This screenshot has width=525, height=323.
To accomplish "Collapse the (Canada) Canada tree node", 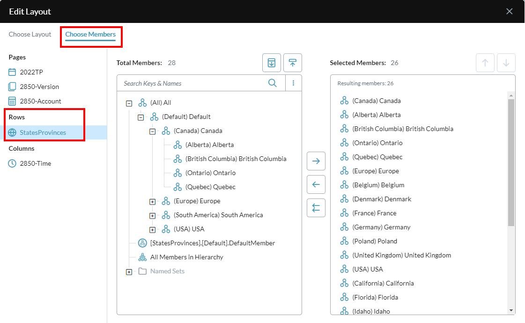I will [152, 132].
